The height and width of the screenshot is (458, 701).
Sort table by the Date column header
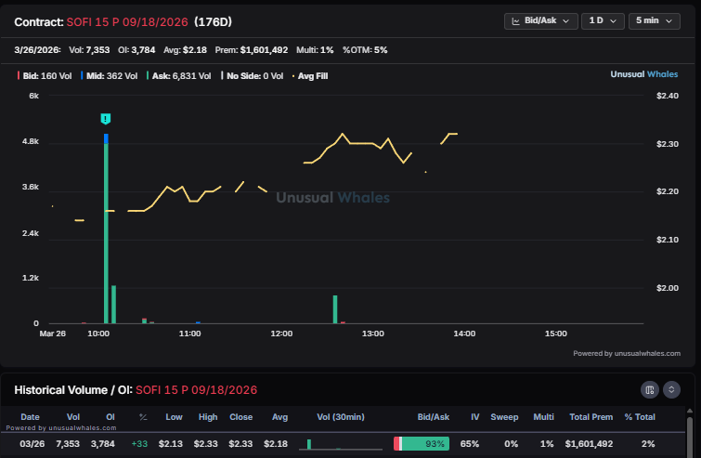[30, 417]
